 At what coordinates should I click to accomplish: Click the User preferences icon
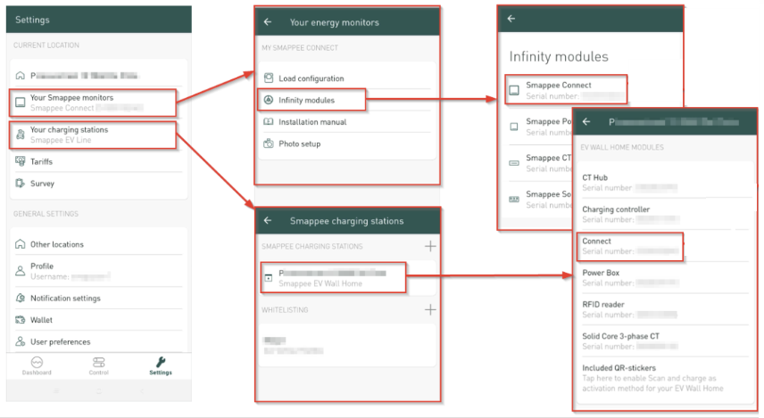coord(20,341)
